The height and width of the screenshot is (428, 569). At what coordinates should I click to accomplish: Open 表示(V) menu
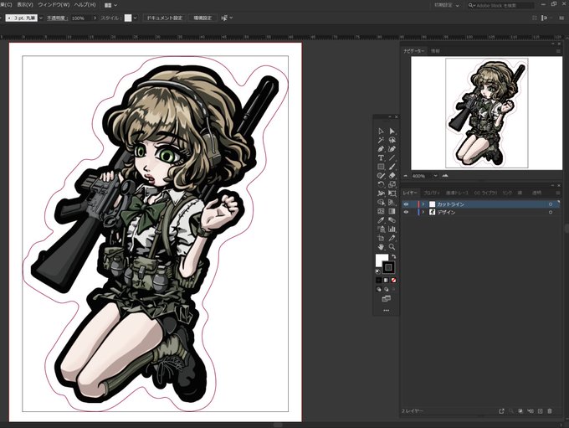(25, 5)
